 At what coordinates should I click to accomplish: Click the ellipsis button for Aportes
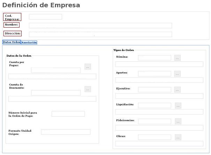tap(178, 74)
